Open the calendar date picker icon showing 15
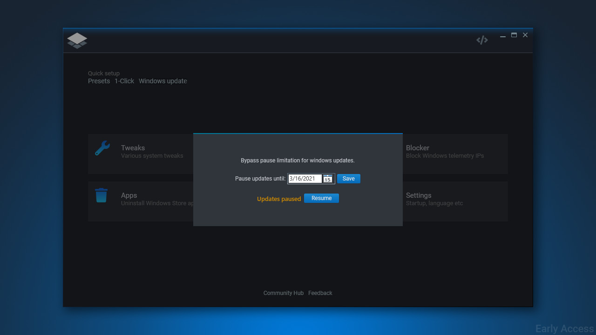 coord(328,179)
